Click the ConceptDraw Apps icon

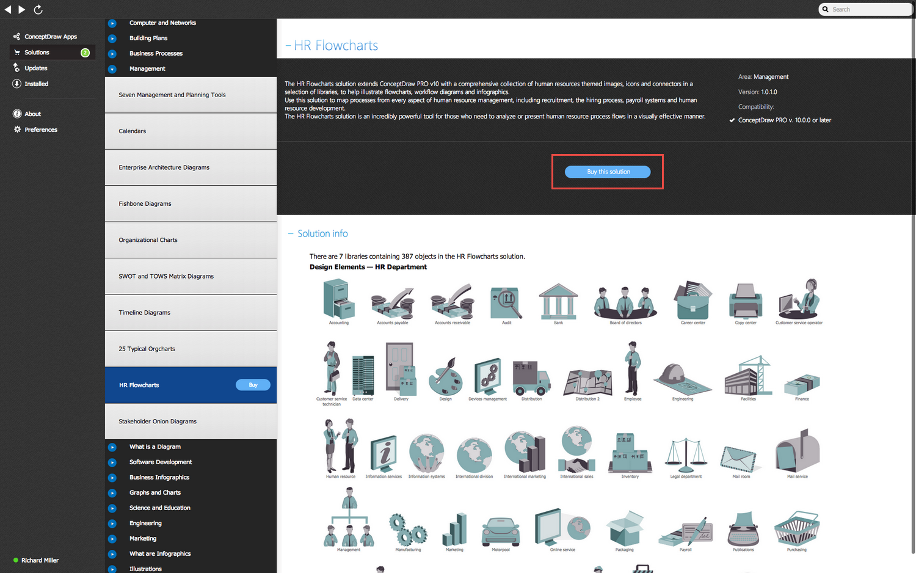tap(16, 37)
